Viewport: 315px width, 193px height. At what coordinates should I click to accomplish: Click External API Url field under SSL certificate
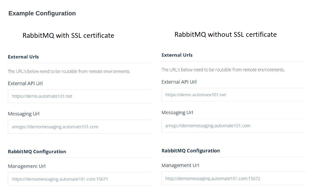point(80,96)
